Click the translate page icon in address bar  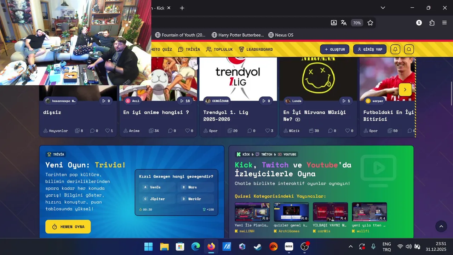(344, 23)
